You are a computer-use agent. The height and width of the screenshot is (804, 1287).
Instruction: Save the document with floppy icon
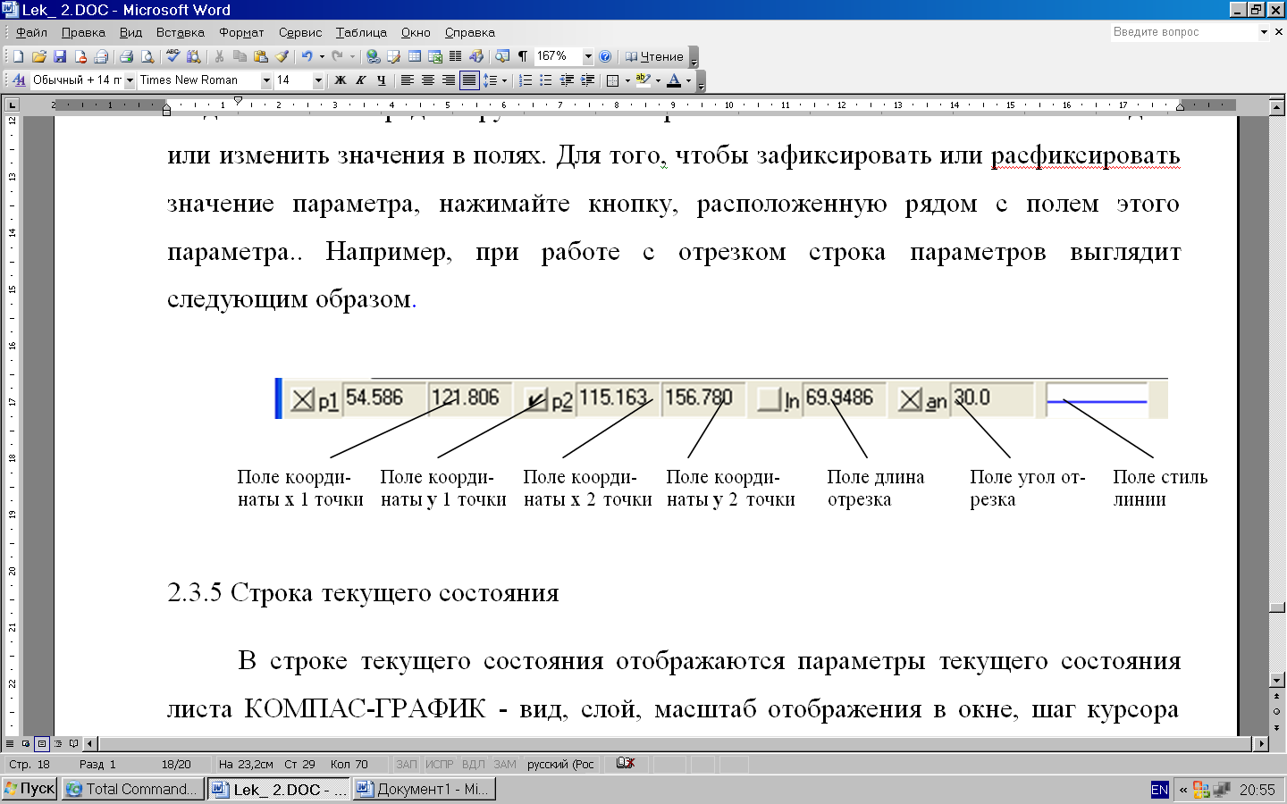point(60,56)
